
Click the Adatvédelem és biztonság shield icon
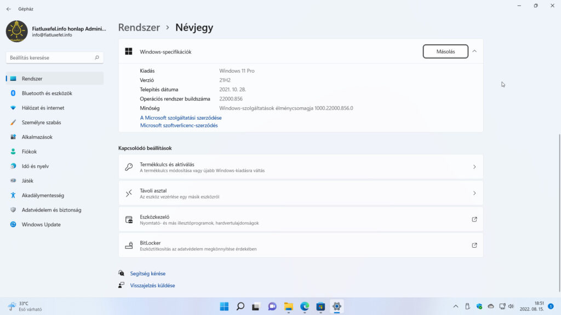13,210
